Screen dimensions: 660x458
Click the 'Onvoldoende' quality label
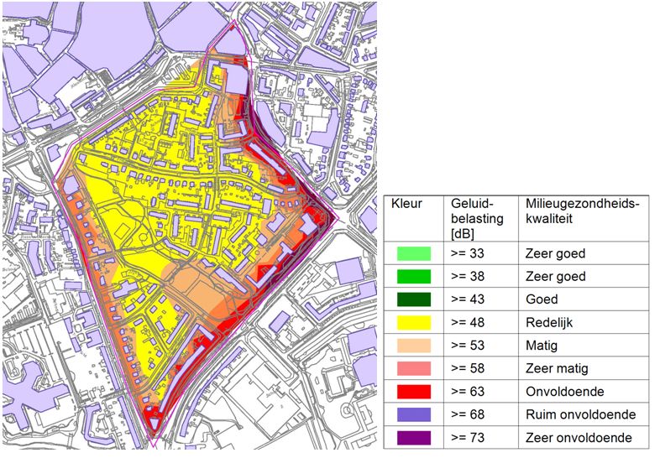click(x=565, y=392)
